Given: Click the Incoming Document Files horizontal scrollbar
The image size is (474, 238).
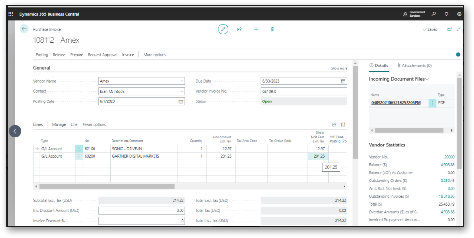Looking at the screenshot, I should pyautogui.click(x=409, y=131).
